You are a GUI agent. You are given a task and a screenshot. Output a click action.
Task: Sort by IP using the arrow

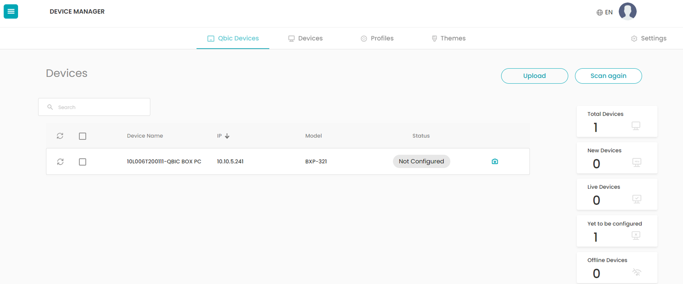227,136
